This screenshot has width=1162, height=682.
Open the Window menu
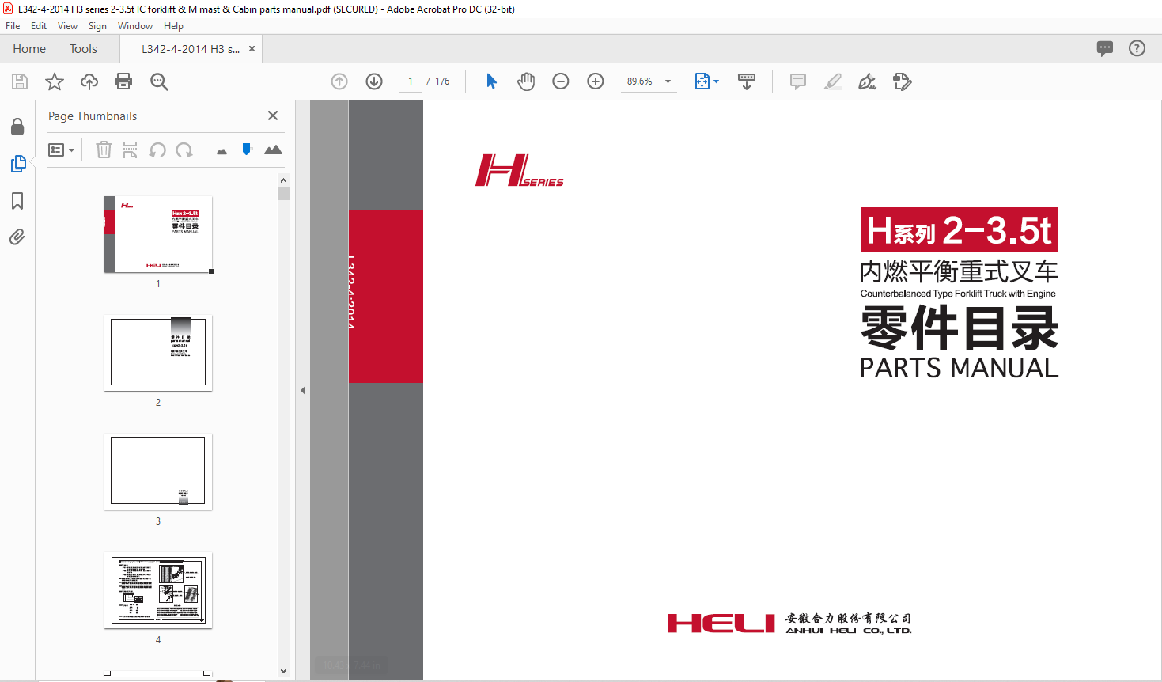point(135,26)
